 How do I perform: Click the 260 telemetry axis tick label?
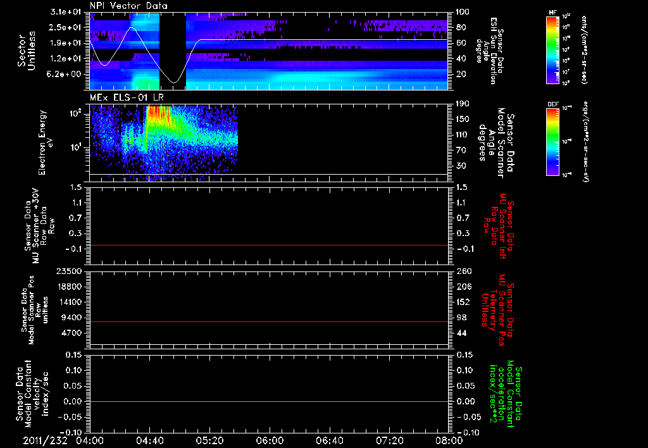pos(463,271)
